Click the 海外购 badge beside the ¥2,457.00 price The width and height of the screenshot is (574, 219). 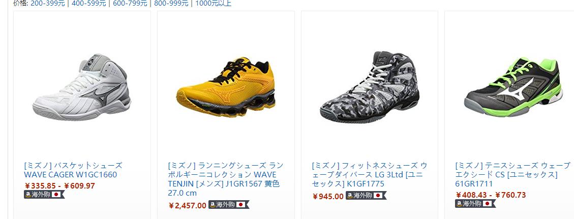point(229,205)
